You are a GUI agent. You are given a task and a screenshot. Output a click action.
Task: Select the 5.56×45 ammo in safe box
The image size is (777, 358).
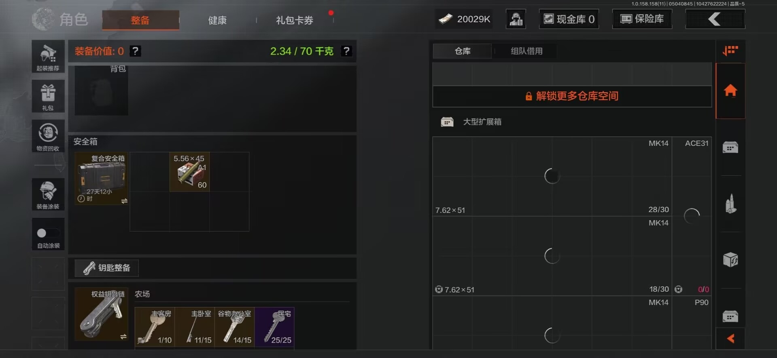[189, 172]
